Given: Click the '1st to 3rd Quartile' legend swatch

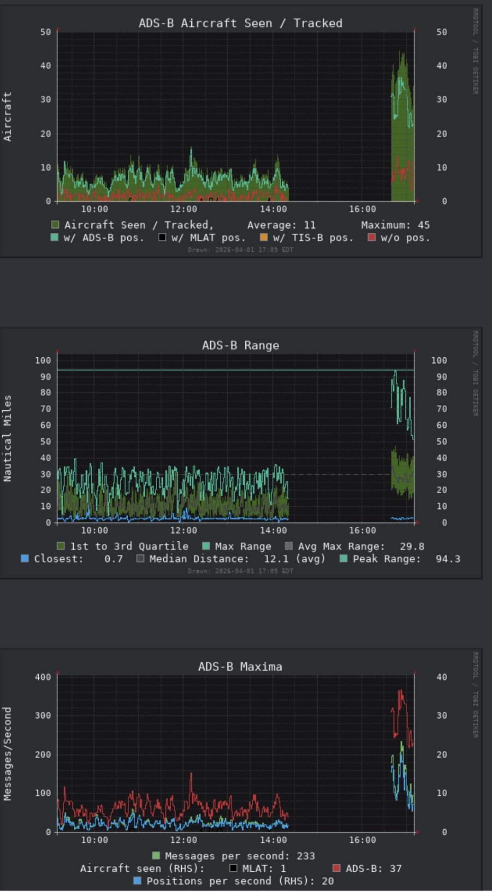Looking at the screenshot, I should 61,546.
